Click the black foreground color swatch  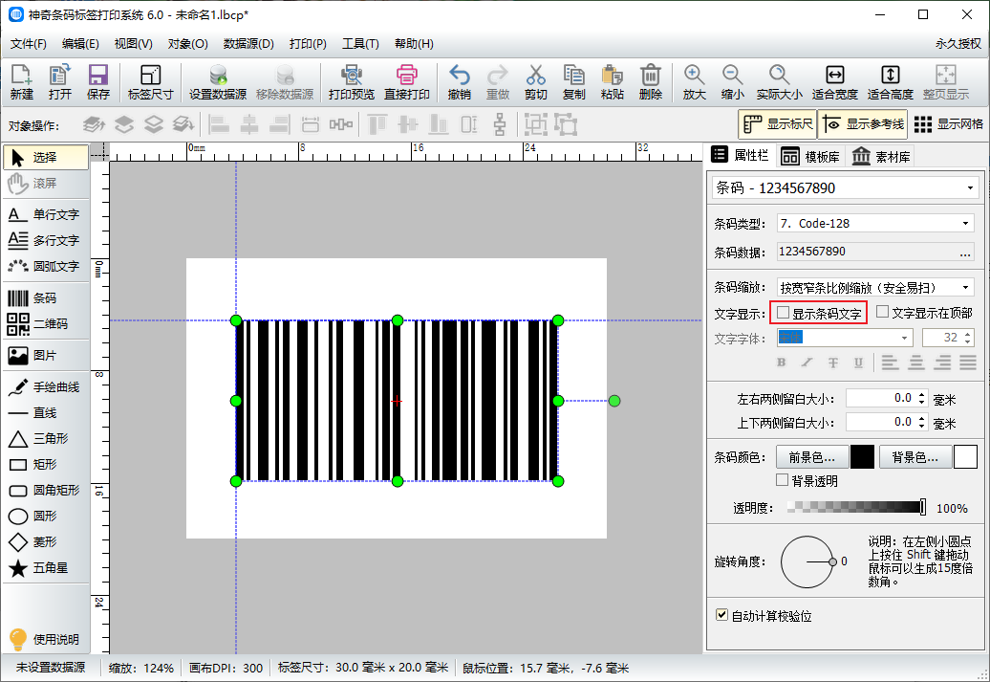(x=863, y=457)
